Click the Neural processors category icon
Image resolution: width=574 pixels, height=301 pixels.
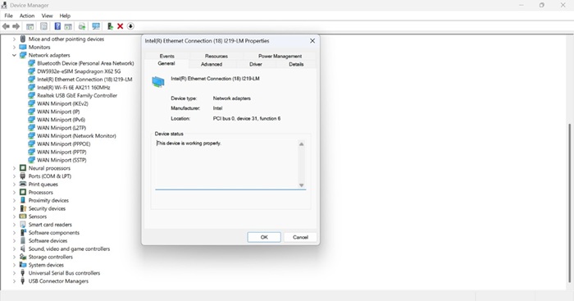(x=23, y=168)
